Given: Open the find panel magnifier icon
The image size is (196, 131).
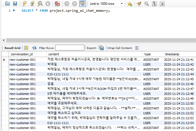Looking at the screenshot, I should point(147,4).
